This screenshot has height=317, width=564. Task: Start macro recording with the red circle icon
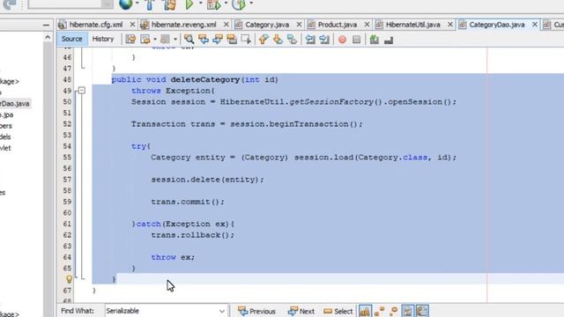point(343,40)
